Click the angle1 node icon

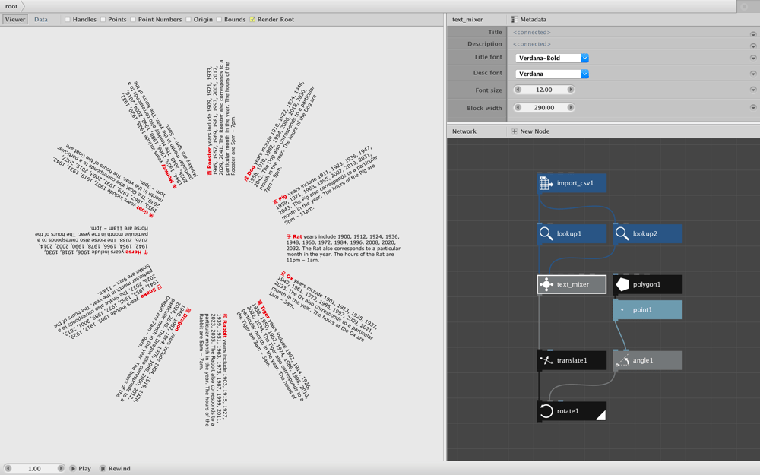tap(622, 360)
